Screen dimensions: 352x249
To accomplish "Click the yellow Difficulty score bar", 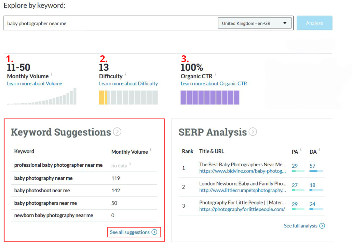I will pyautogui.click(x=103, y=97).
